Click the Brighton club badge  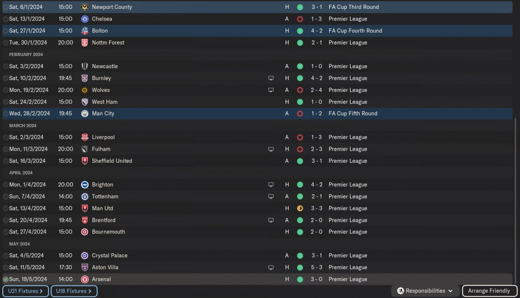(84, 185)
